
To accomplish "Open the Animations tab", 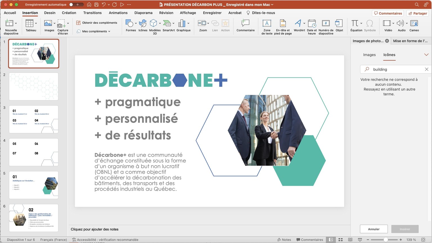I will click(x=118, y=13).
